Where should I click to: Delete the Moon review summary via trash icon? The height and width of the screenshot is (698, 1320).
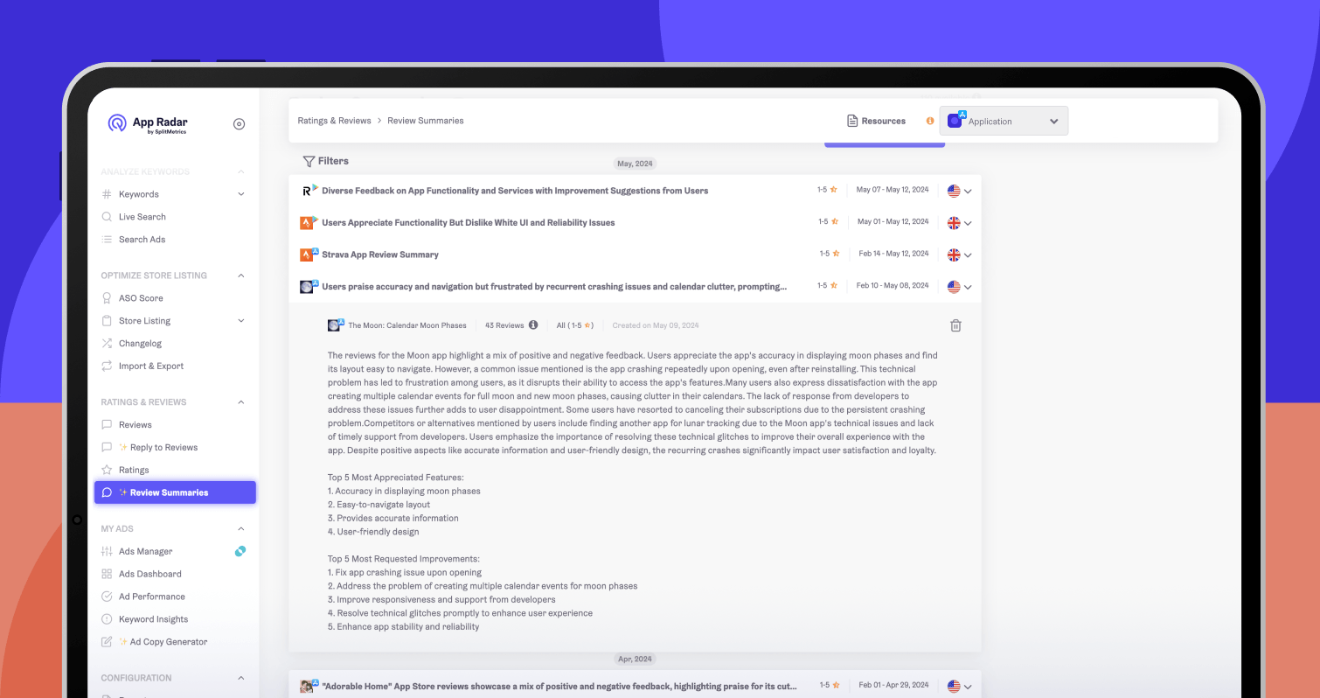pos(955,326)
